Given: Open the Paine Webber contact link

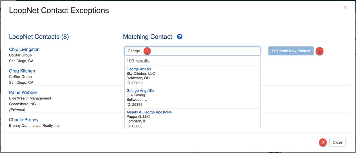Looking at the screenshot, I should pos(23,93).
